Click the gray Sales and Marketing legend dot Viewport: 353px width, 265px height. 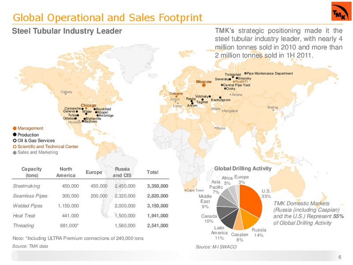point(15,153)
